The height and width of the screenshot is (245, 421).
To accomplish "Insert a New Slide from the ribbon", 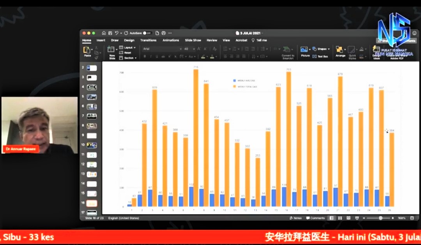I will click(112, 50).
